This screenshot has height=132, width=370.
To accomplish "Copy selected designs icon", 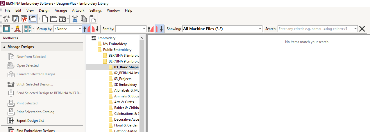I will pyautogui.click(x=84, y=19).
